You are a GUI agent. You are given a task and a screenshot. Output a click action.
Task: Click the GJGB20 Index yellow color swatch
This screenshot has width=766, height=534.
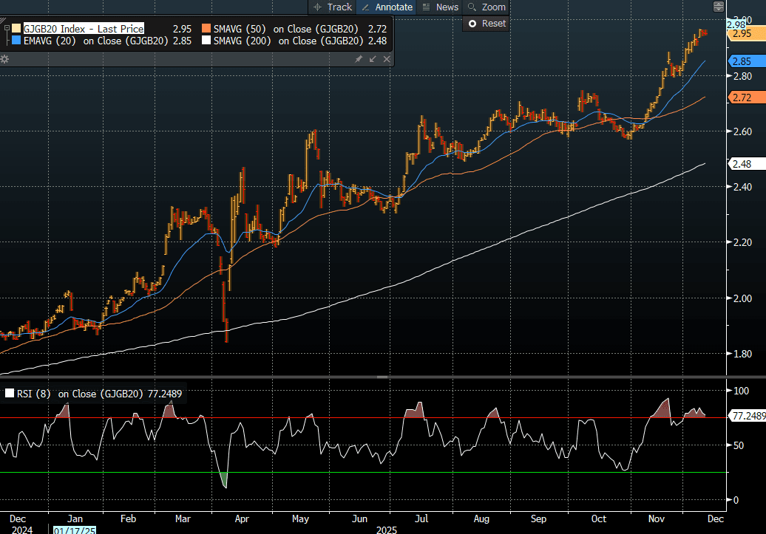[x=16, y=28]
